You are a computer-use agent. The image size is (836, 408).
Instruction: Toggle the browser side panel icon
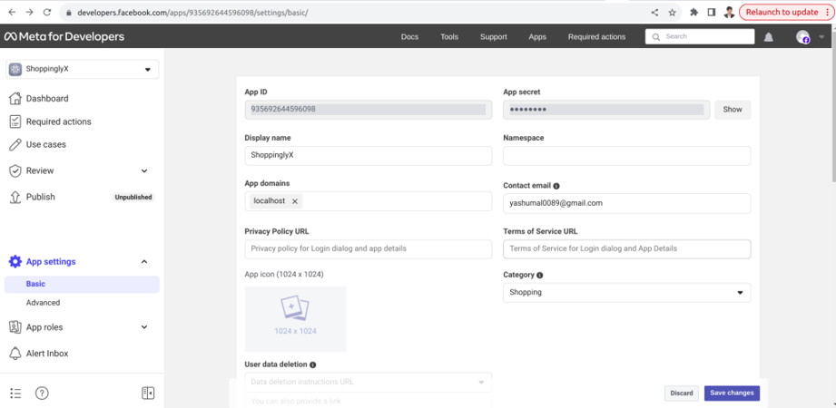(x=712, y=13)
